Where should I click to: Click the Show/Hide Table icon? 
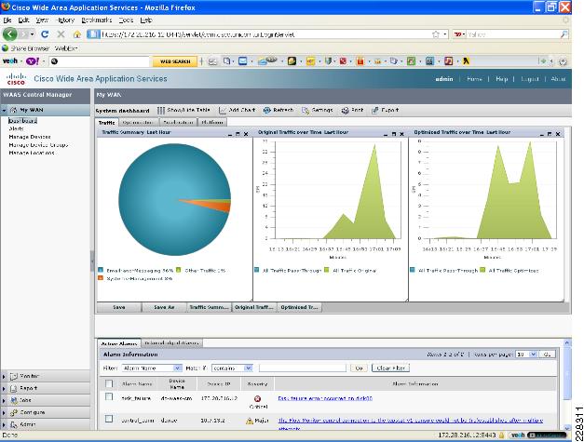[x=160, y=110]
